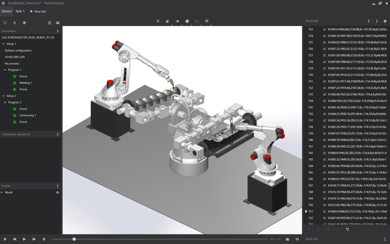Click the green status dot beside Contouring 1
Image resolution: width=390 pixels, height=244 pixels.
click(x=15, y=115)
